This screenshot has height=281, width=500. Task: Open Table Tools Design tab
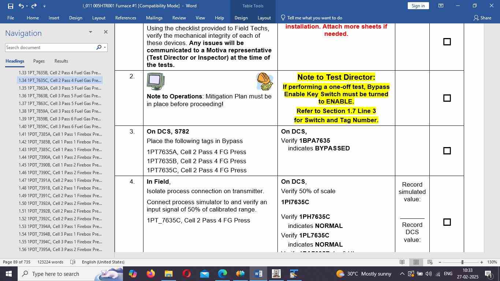[241, 18]
